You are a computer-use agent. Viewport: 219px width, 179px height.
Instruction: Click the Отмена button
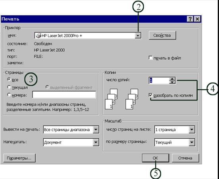coord(185,158)
